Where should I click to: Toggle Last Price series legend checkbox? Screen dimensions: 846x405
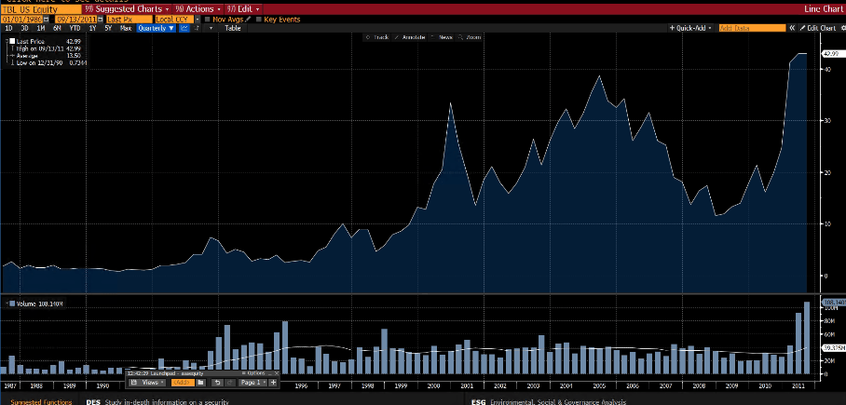(x=10, y=42)
